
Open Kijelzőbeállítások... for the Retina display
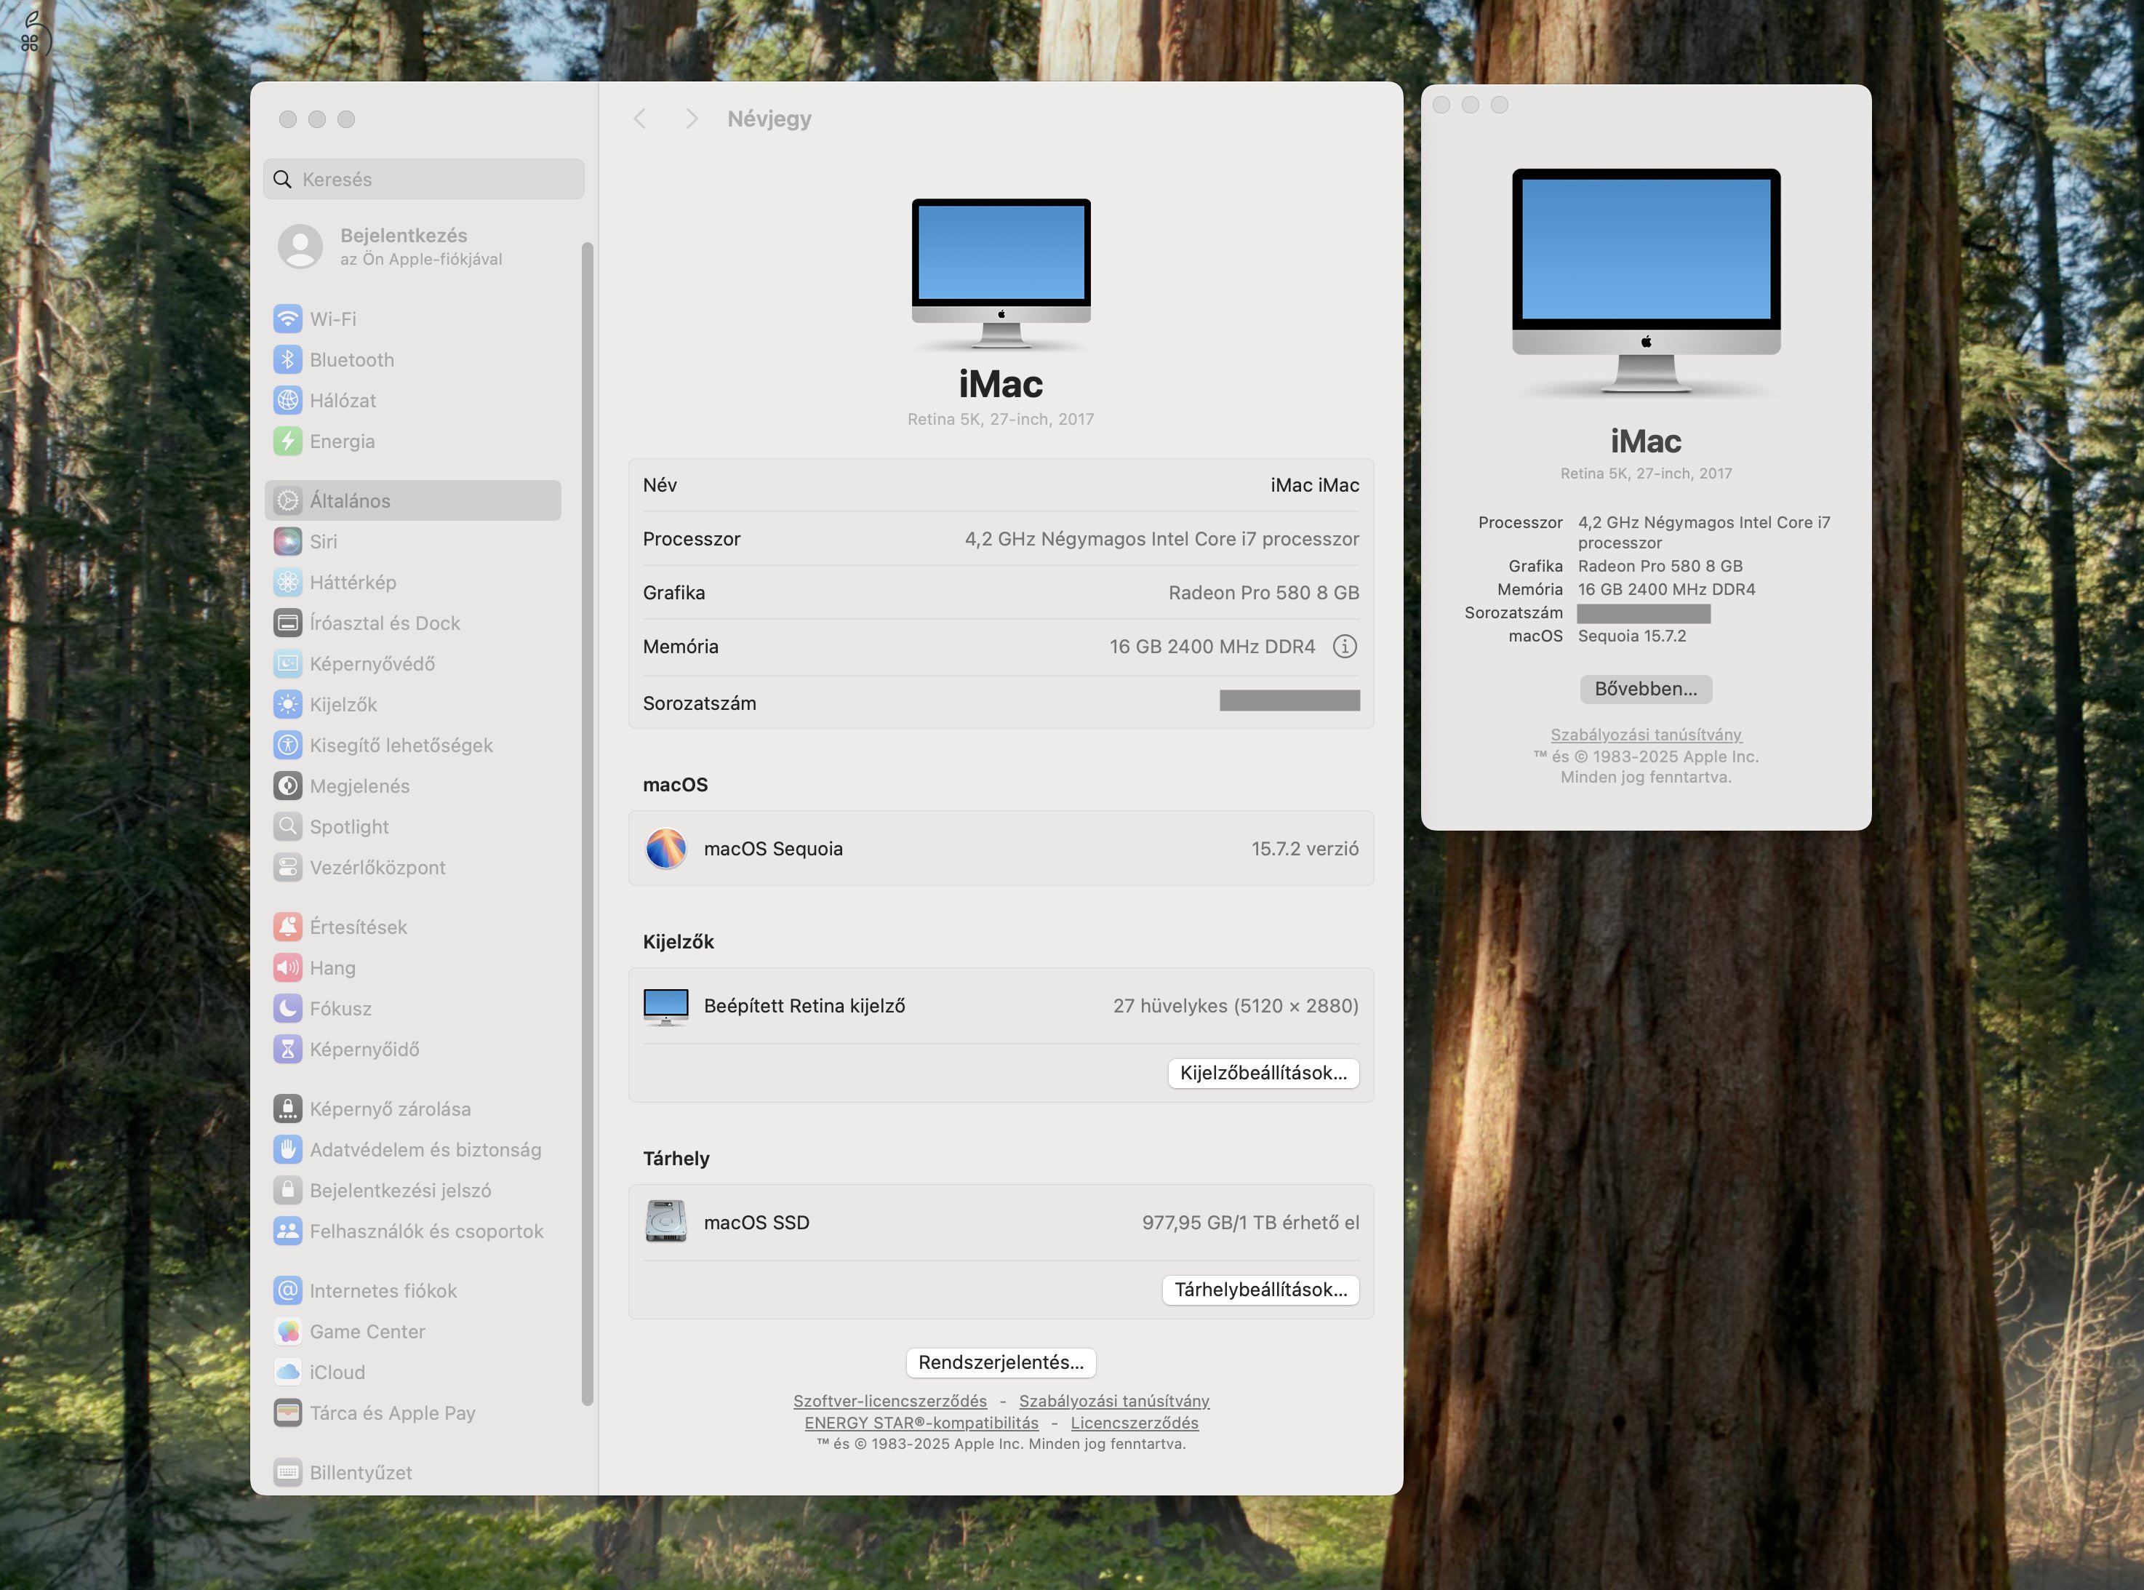tap(1263, 1072)
